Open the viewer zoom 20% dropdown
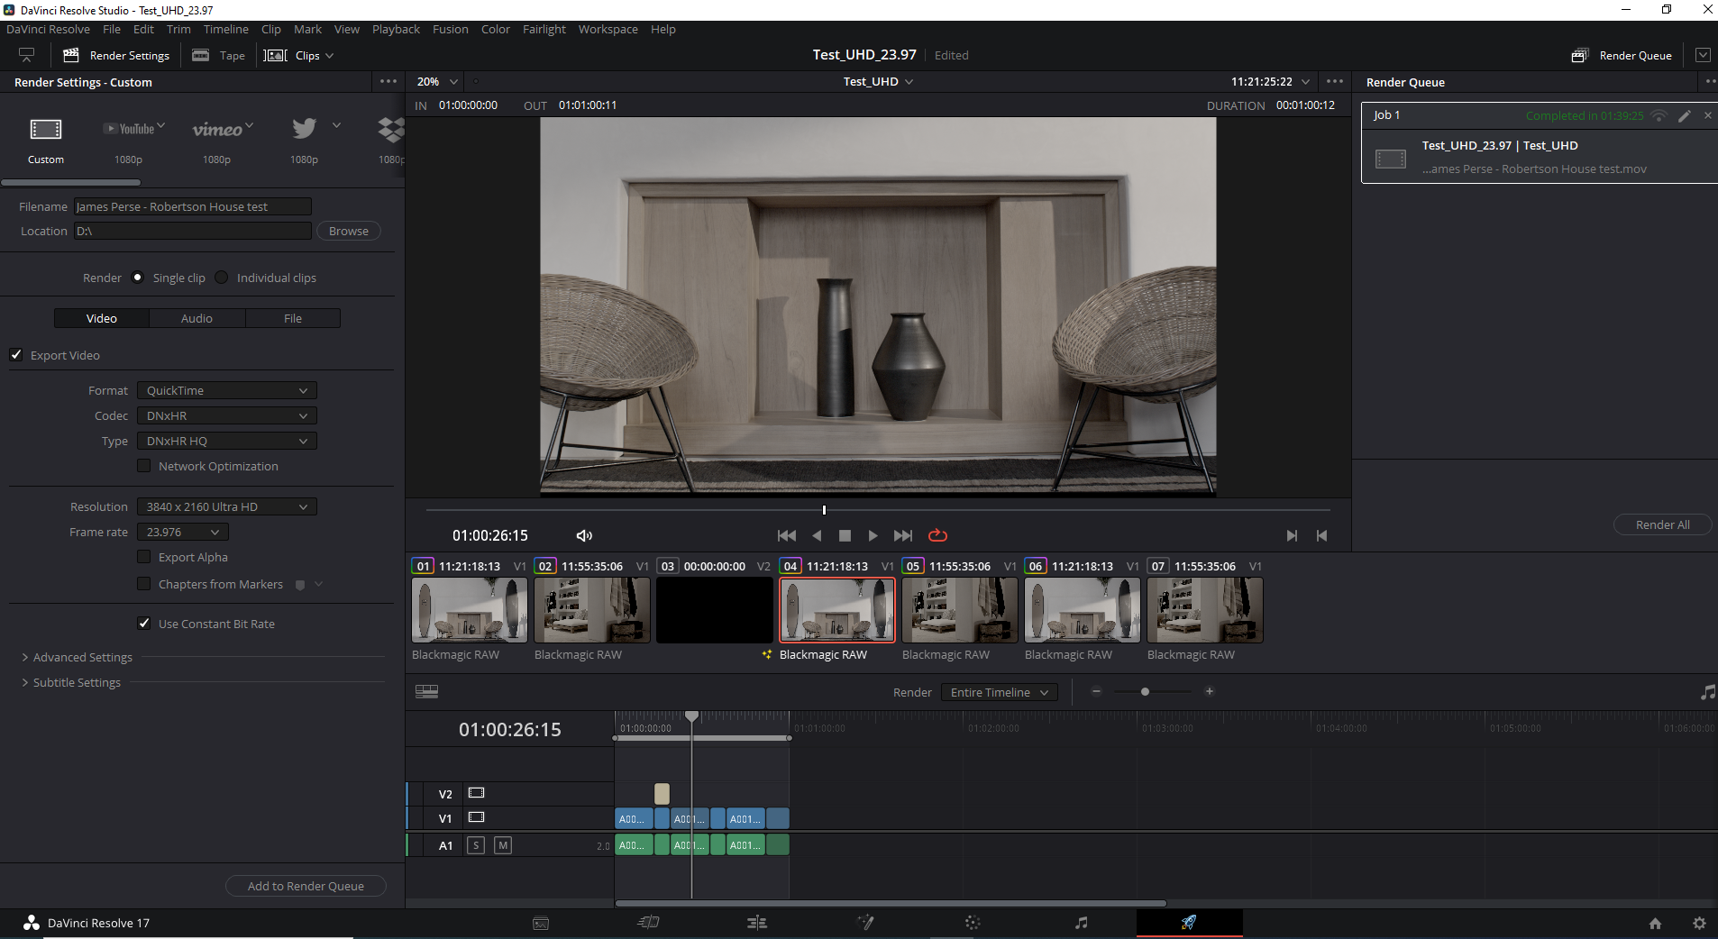The height and width of the screenshot is (939, 1718). point(437,81)
